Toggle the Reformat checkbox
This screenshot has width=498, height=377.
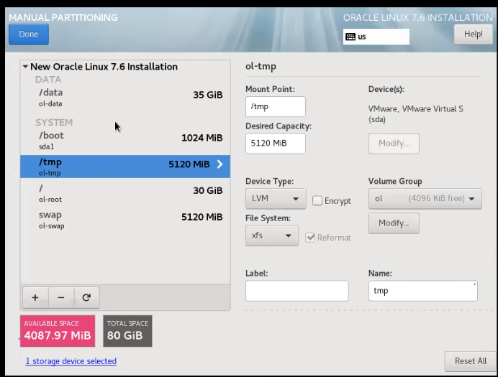tap(310, 238)
